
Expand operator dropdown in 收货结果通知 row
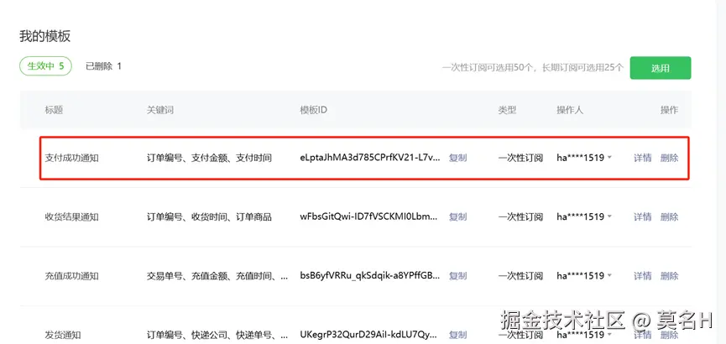609,216
